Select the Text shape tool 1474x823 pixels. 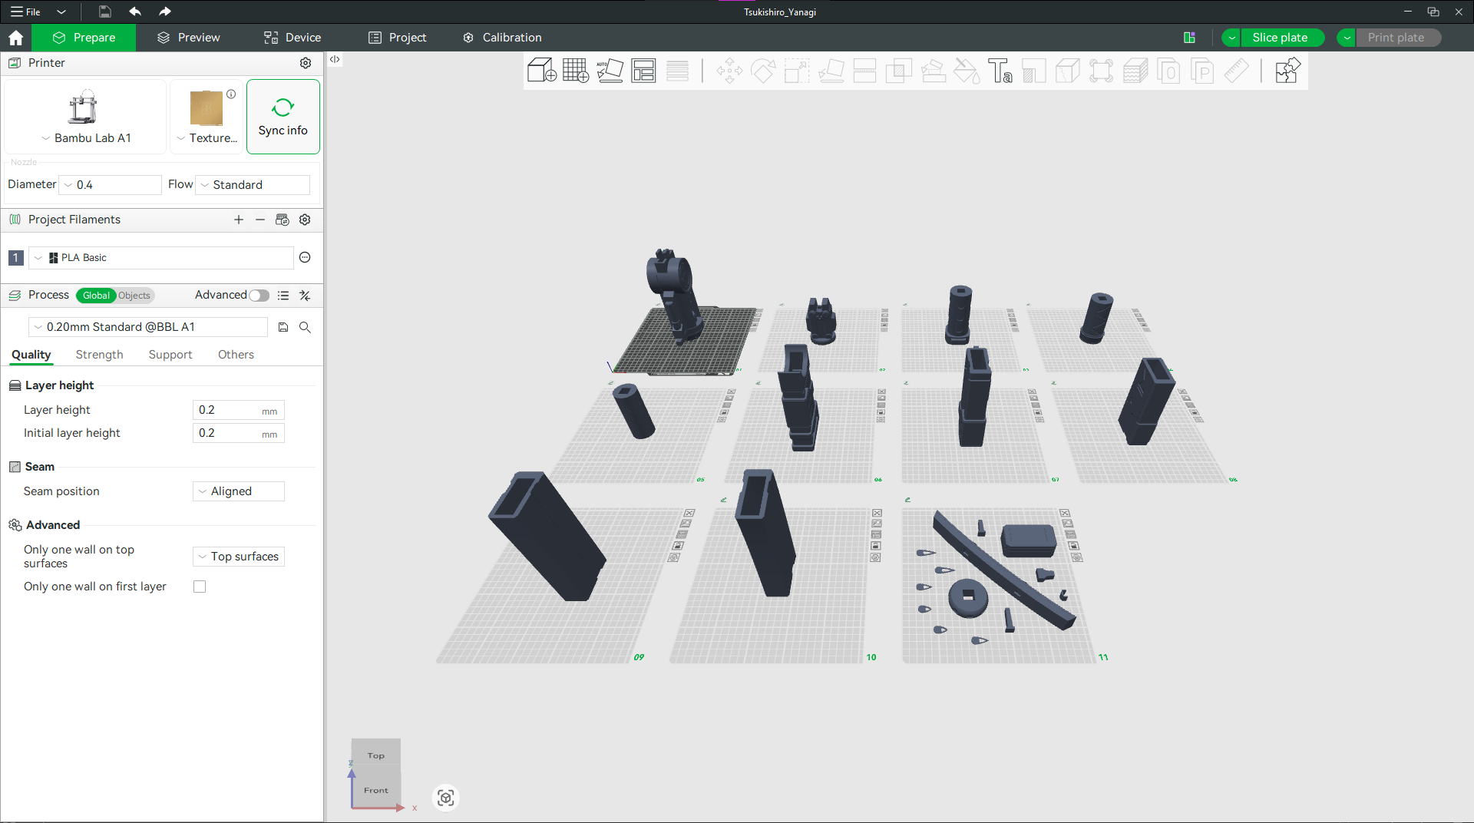point(1000,71)
